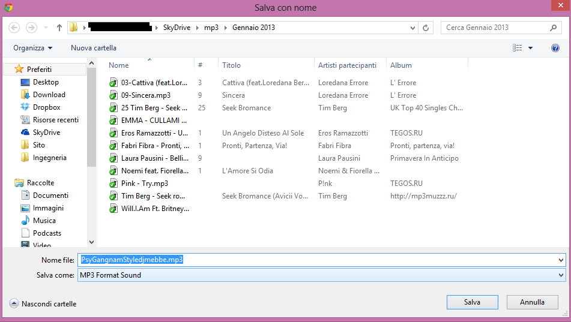Screen dimensions: 571x322
Task: Open the help question mark icon
Action: 555,48
